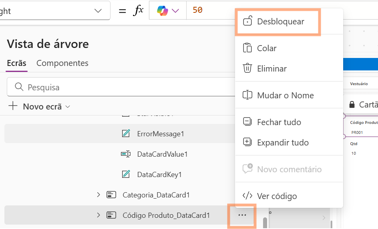The width and height of the screenshot is (378, 229).
Task: Click the fx formula icon
Action: [138, 11]
